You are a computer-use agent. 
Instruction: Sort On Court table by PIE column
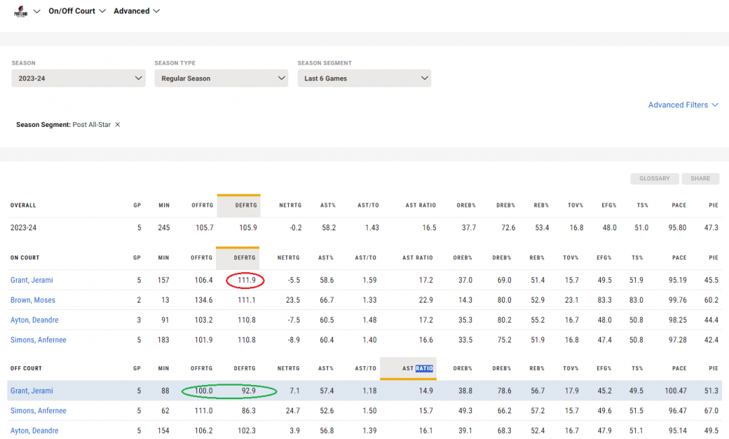713,257
